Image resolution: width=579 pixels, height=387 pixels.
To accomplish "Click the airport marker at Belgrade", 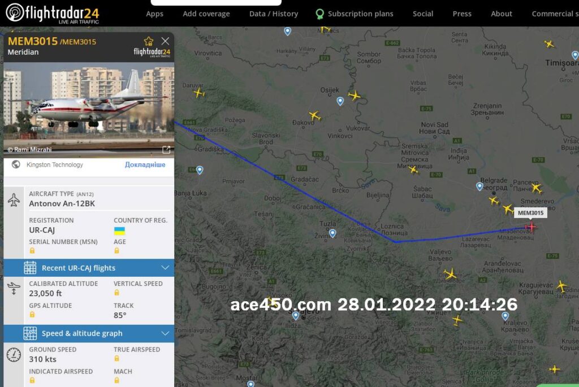I will (x=479, y=186).
